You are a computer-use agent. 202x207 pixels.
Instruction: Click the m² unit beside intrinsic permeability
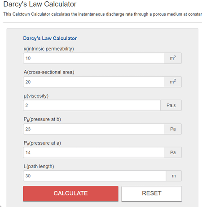(x=173, y=58)
